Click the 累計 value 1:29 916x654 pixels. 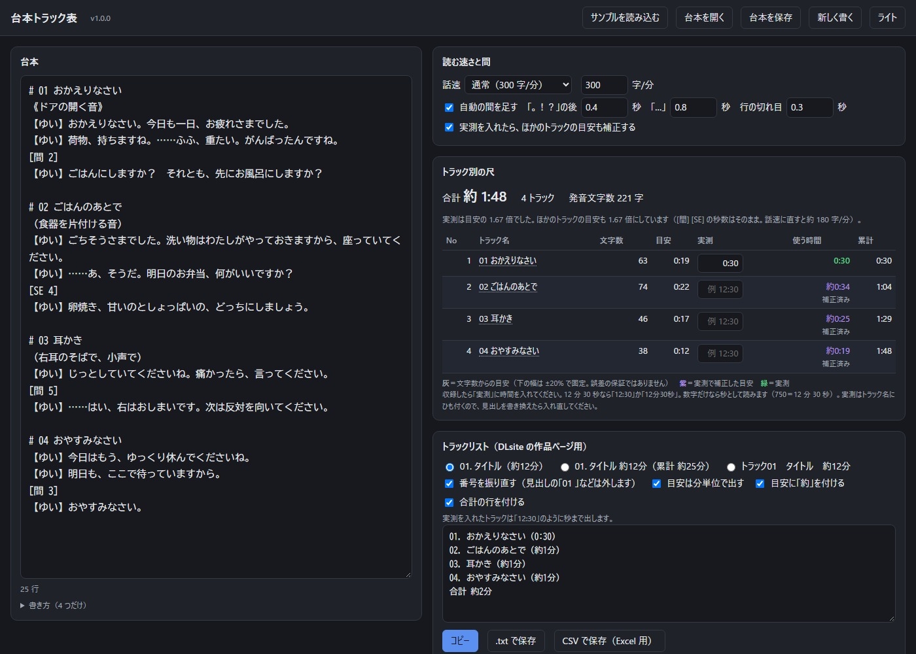pos(884,319)
